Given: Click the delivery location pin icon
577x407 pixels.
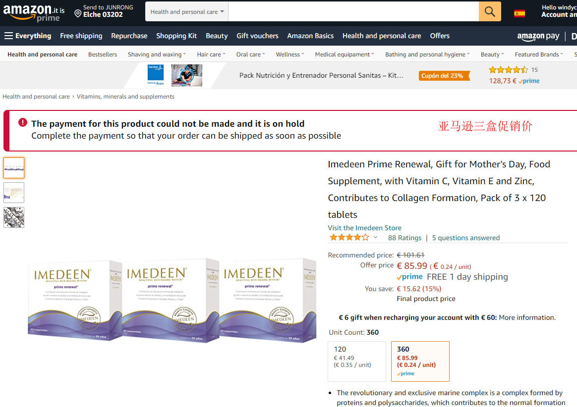Looking at the screenshot, I should click(x=78, y=13).
